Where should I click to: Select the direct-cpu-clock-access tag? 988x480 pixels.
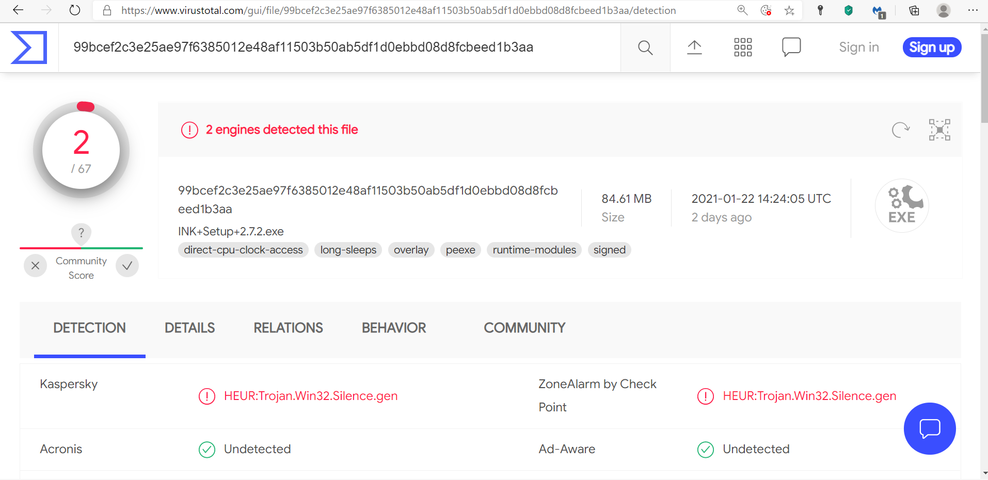[244, 250]
